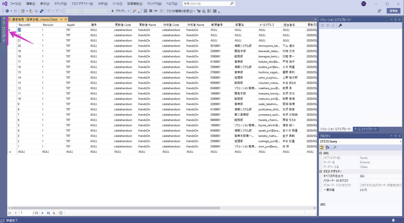The image size is (404, 223).
Task: Toggle the diagram pane icon
Action: 145,11
